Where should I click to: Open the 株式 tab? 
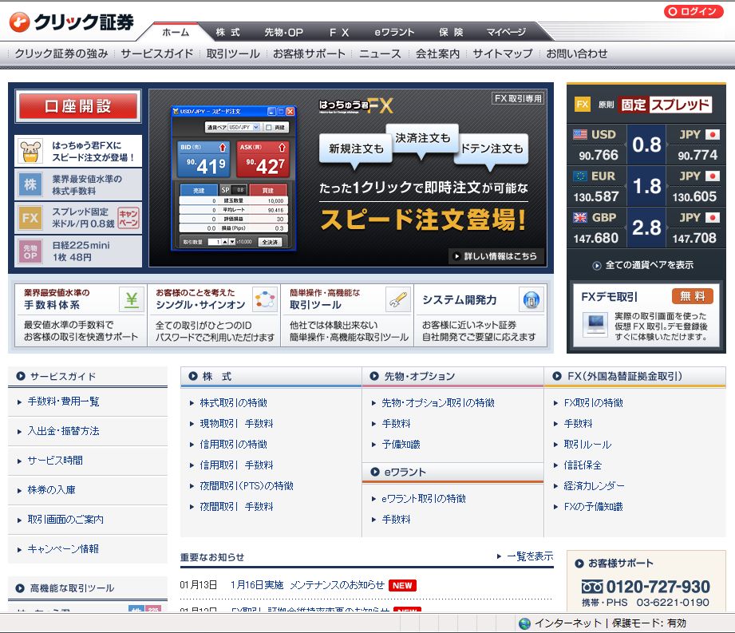pyautogui.click(x=227, y=33)
